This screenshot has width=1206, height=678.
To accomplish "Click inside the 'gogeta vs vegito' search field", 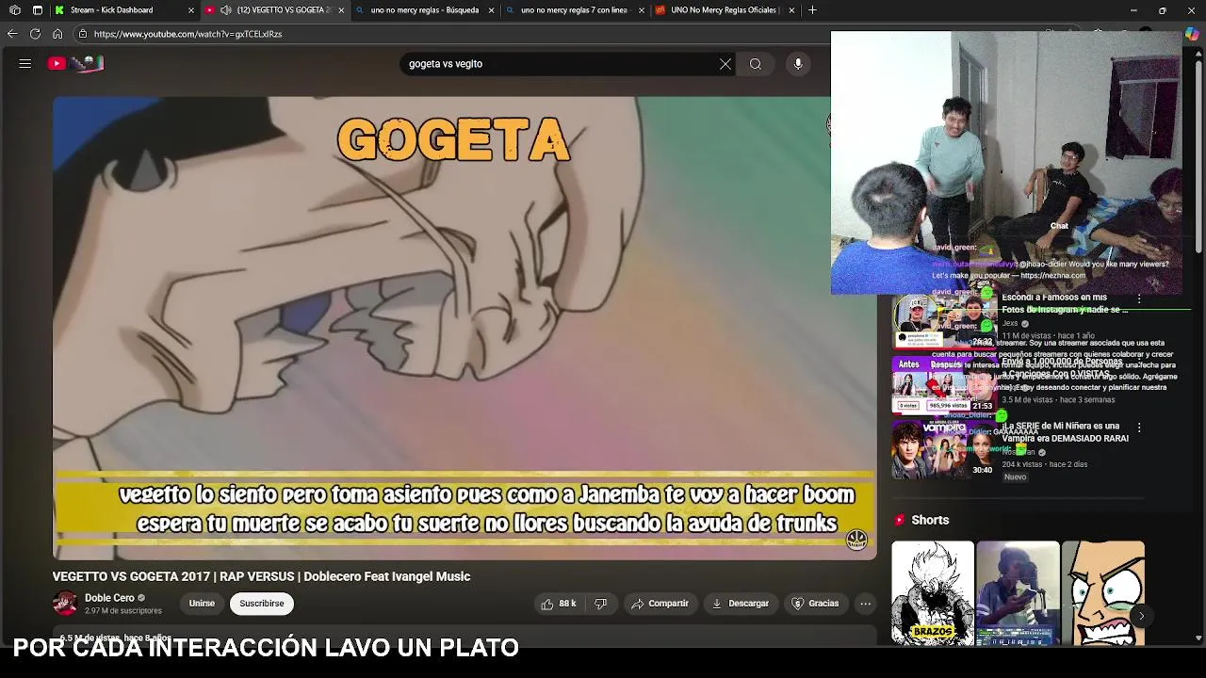I will [561, 64].
